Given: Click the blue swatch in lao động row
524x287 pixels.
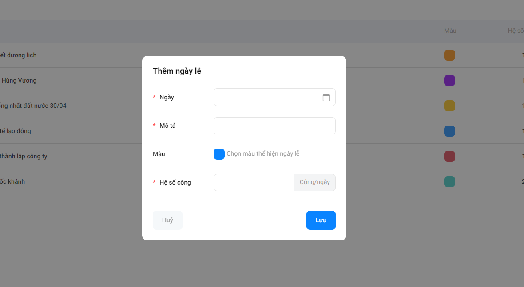Looking at the screenshot, I should click(449, 131).
